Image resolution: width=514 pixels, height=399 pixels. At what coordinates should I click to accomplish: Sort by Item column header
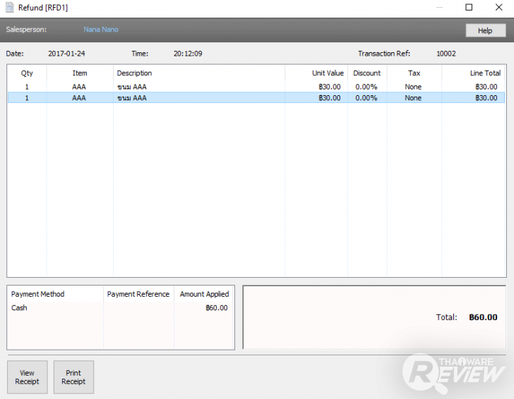pyautogui.click(x=80, y=73)
